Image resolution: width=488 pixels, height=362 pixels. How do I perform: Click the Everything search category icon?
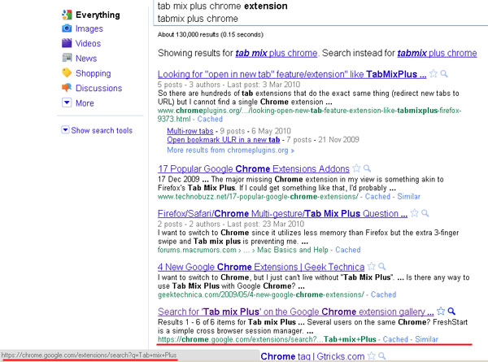pos(67,15)
